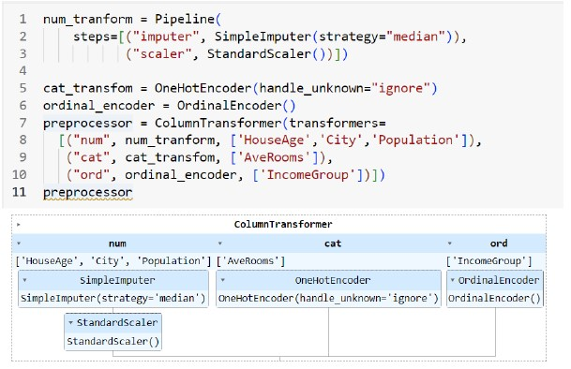
Task: Click the ColumnTransformer diagram title
Action: 283,224
